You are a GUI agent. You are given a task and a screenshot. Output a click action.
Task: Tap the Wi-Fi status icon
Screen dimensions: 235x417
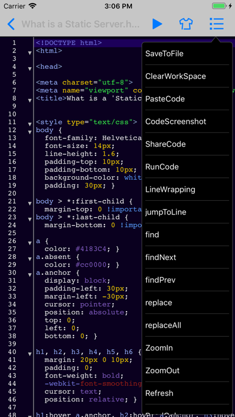point(33,6)
